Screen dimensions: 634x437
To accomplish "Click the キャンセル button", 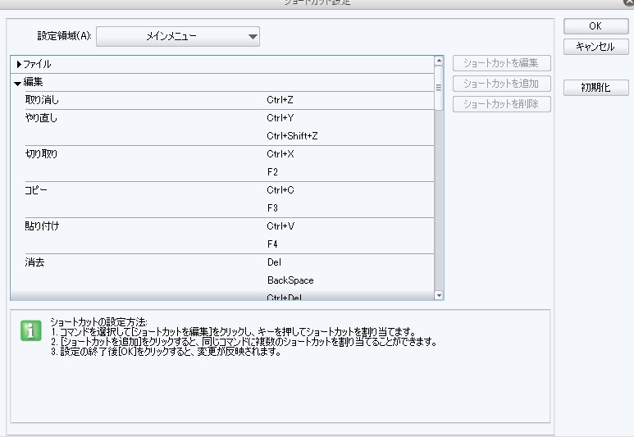I will [595, 47].
